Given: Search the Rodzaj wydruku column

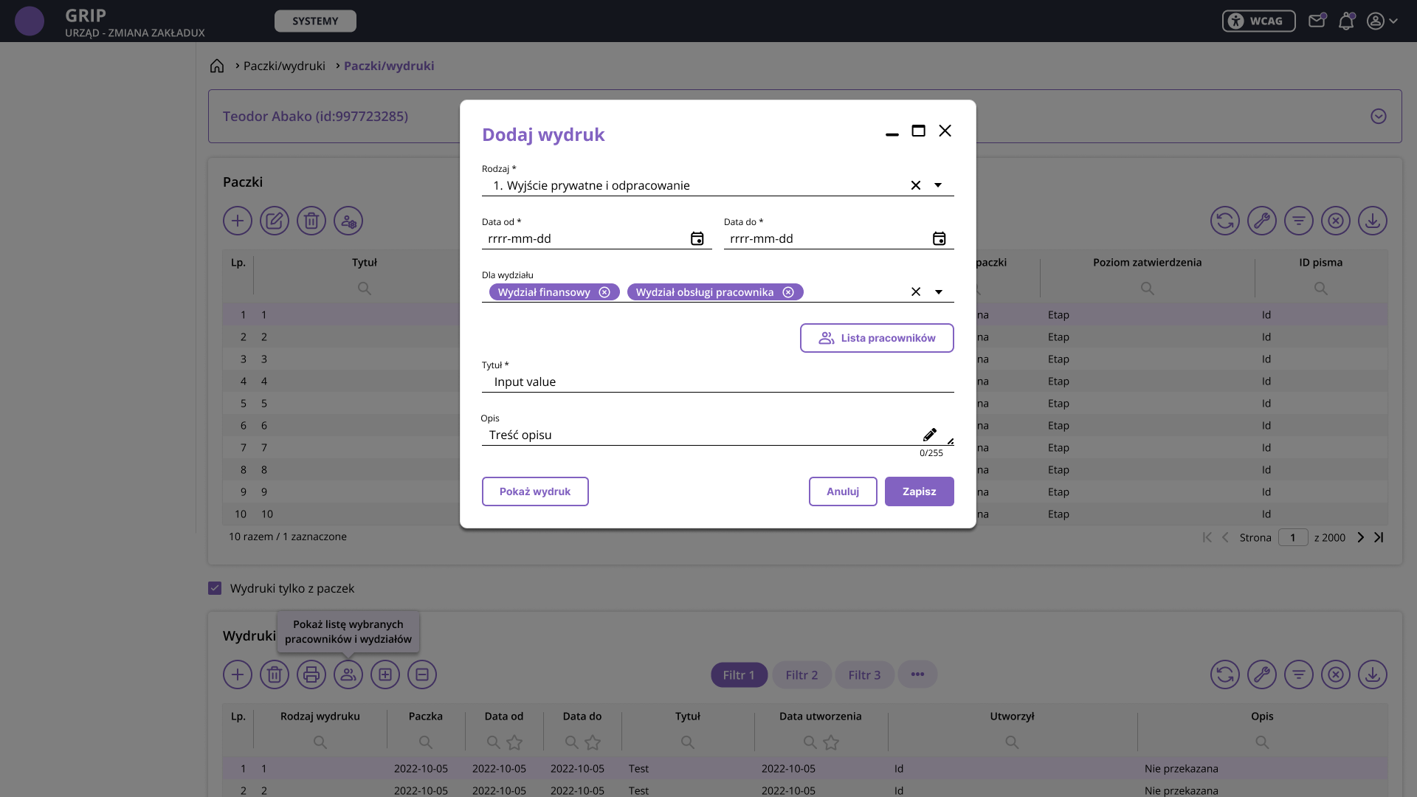Looking at the screenshot, I should click(x=320, y=742).
